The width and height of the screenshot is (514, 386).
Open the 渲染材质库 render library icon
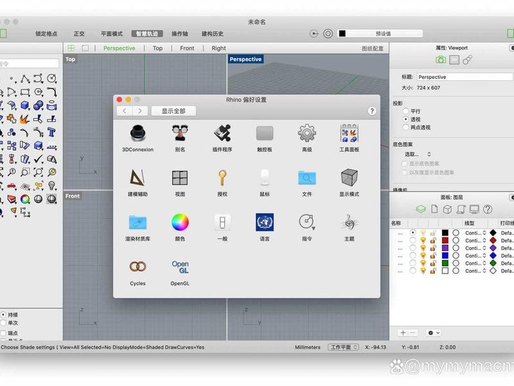(137, 223)
